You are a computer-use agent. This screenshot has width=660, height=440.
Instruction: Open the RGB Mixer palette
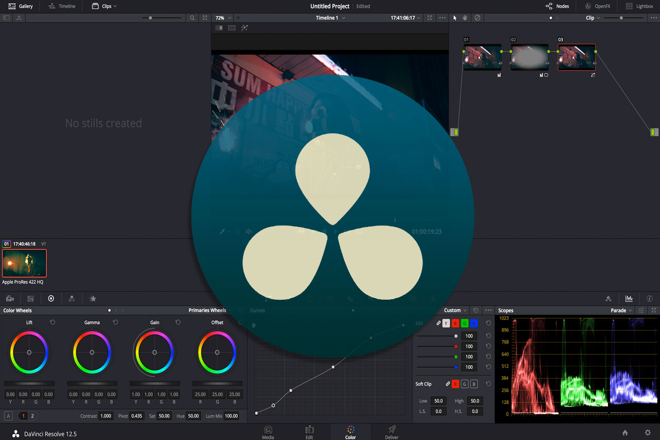click(72, 298)
